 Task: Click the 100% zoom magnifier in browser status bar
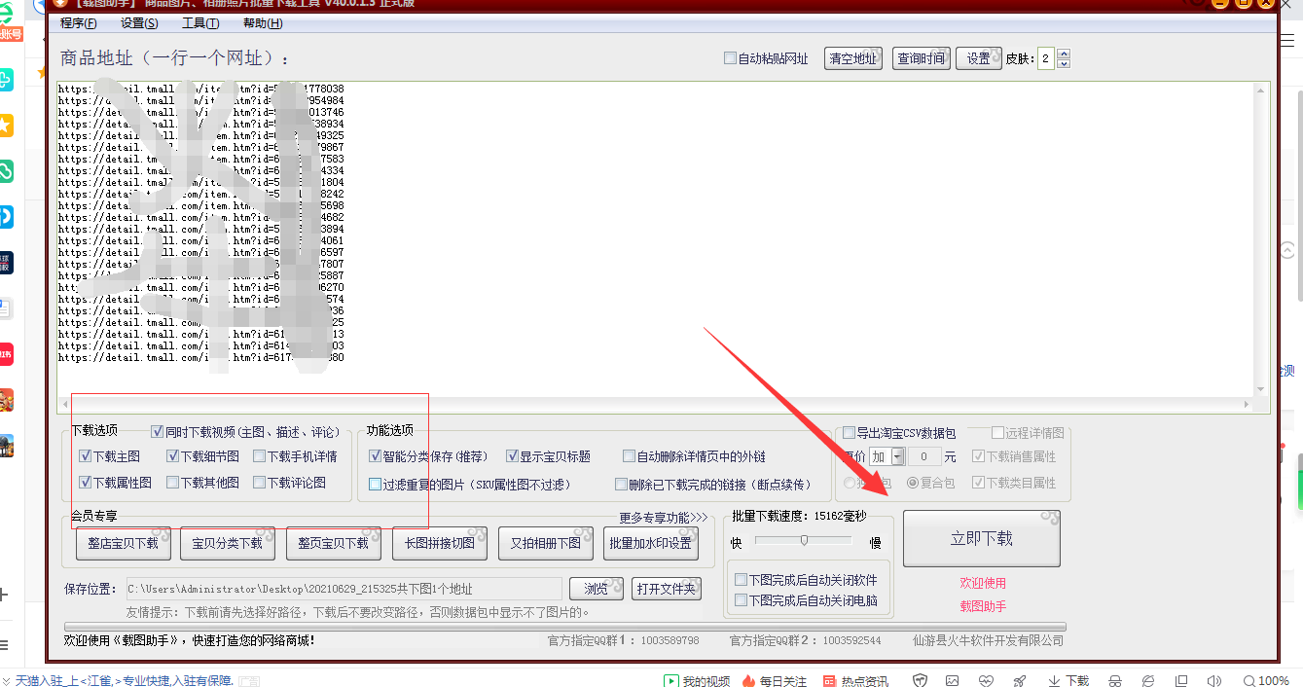[x=1266, y=681]
